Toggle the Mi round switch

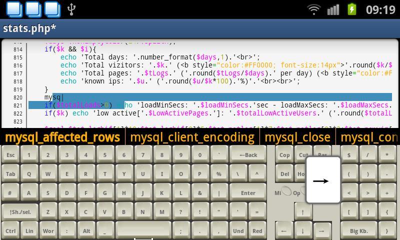pyautogui.click(x=285, y=192)
